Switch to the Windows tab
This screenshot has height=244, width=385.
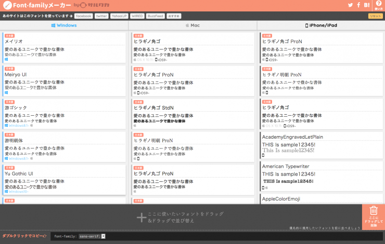tap(64, 25)
